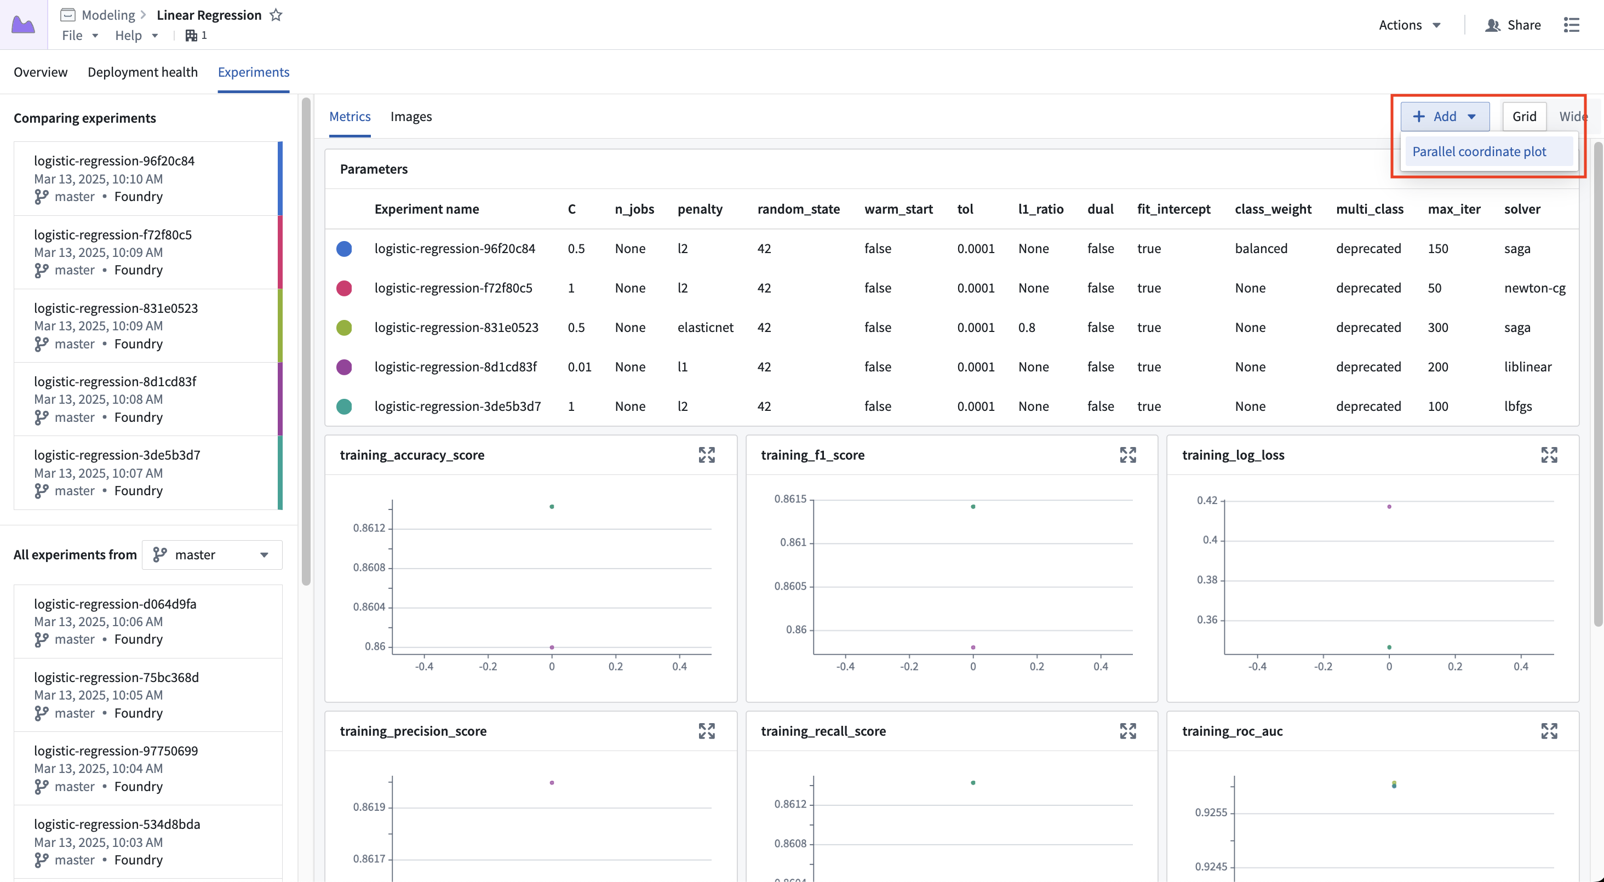The width and height of the screenshot is (1604, 882).
Task: Click branch icon under logistic-regression-96f20c84
Action: tap(41, 197)
